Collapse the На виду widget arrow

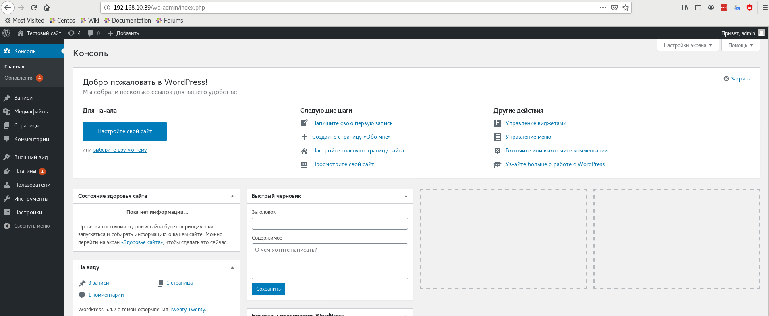[x=232, y=267]
